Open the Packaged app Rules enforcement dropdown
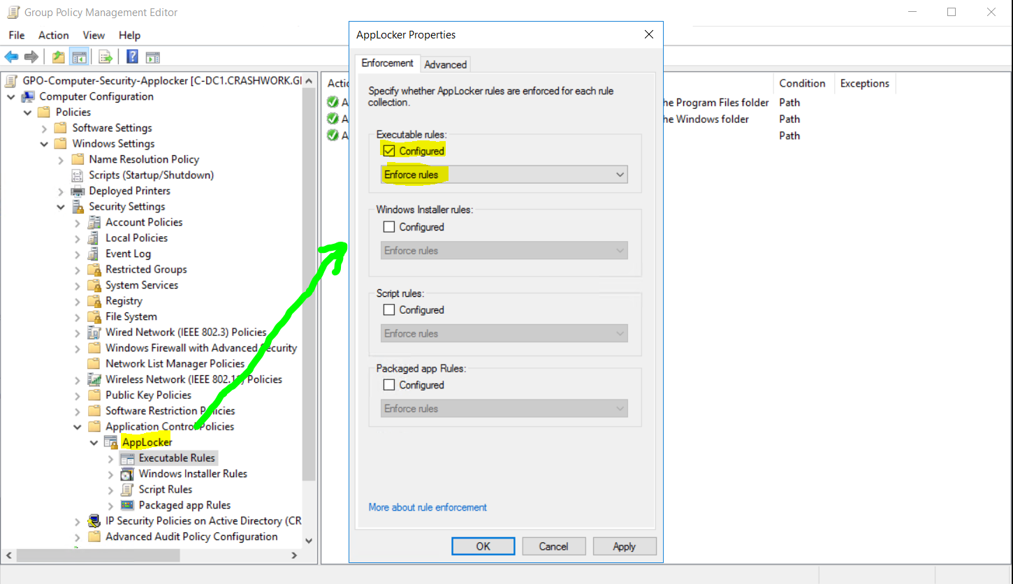The height and width of the screenshot is (584, 1013). tap(504, 409)
